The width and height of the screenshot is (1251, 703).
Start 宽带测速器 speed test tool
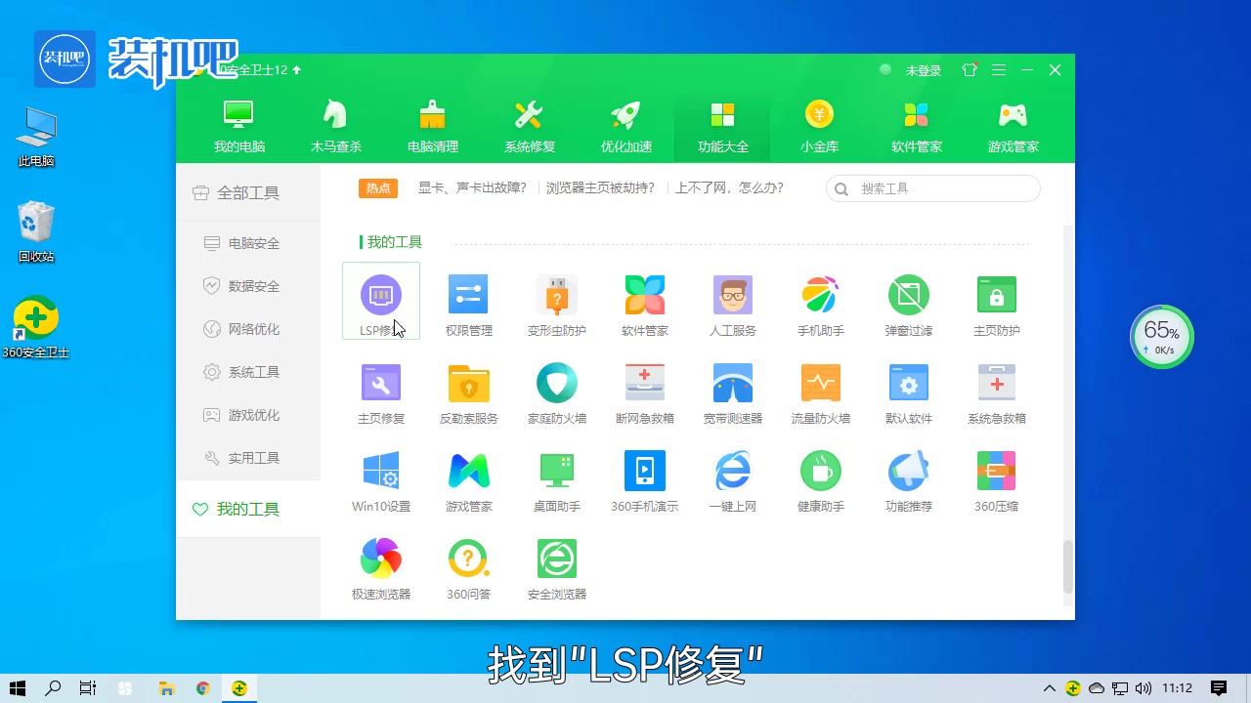coord(732,384)
